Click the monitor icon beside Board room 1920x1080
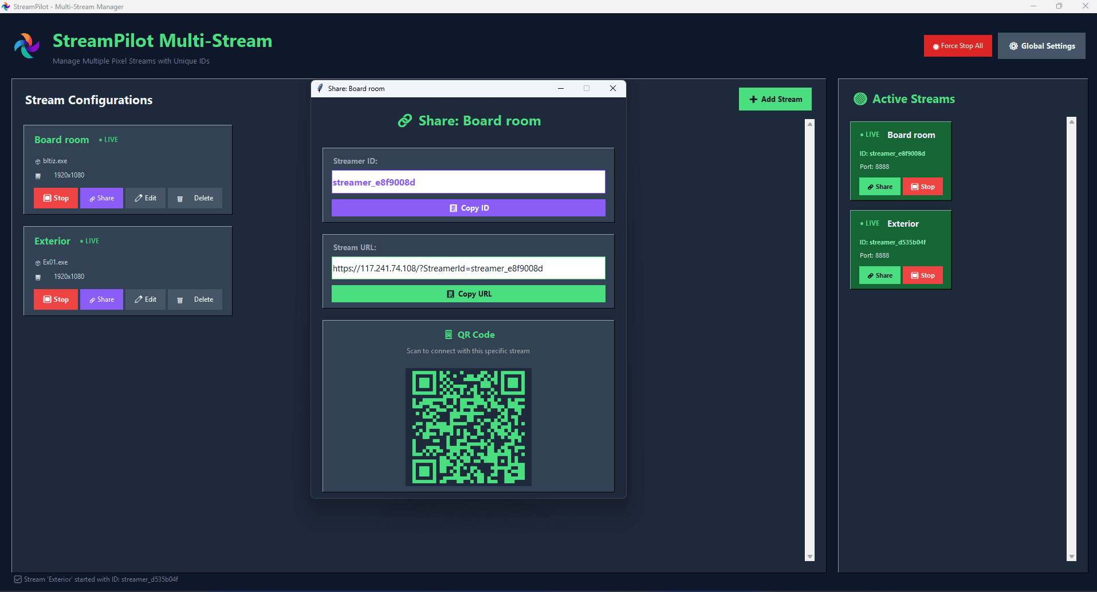This screenshot has height=592, width=1097. click(x=38, y=176)
